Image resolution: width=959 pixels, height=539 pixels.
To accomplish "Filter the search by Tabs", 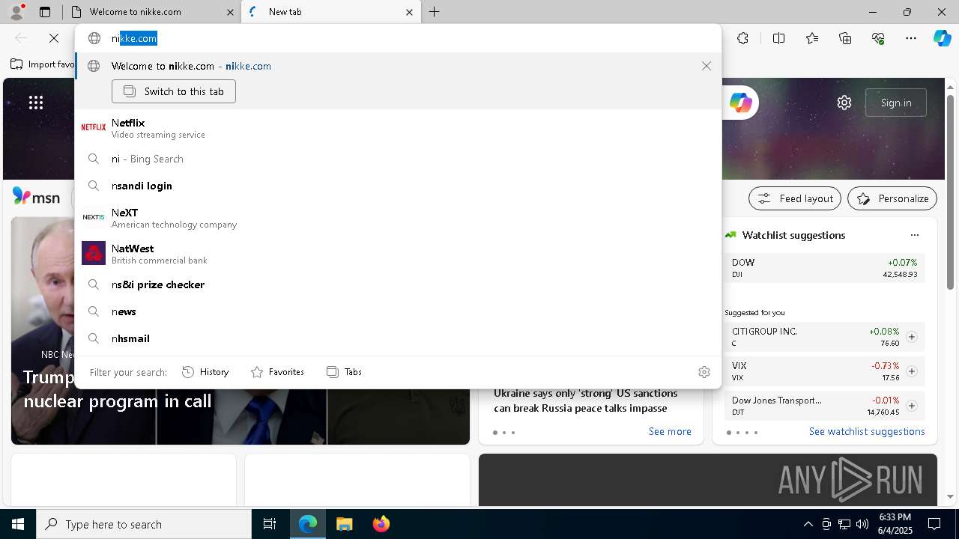I will coord(345,372).
